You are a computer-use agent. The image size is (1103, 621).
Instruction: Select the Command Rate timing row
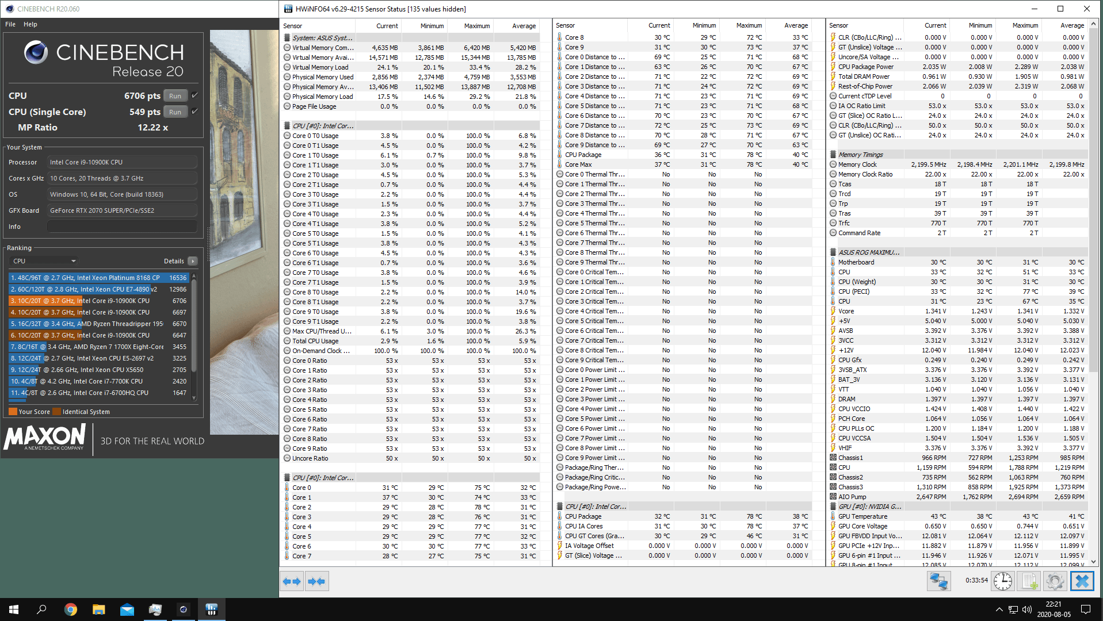coord(958,233)
